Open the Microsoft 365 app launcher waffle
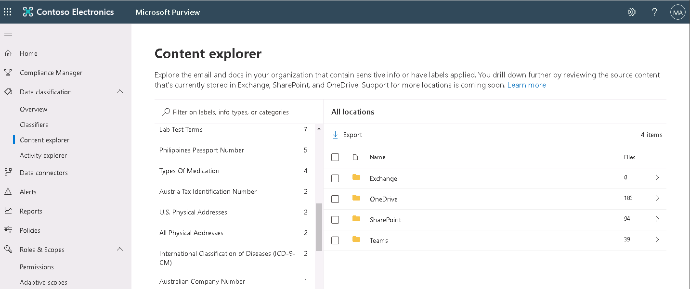The width and height of the screenshot is (690, 289). pos(7,12)
